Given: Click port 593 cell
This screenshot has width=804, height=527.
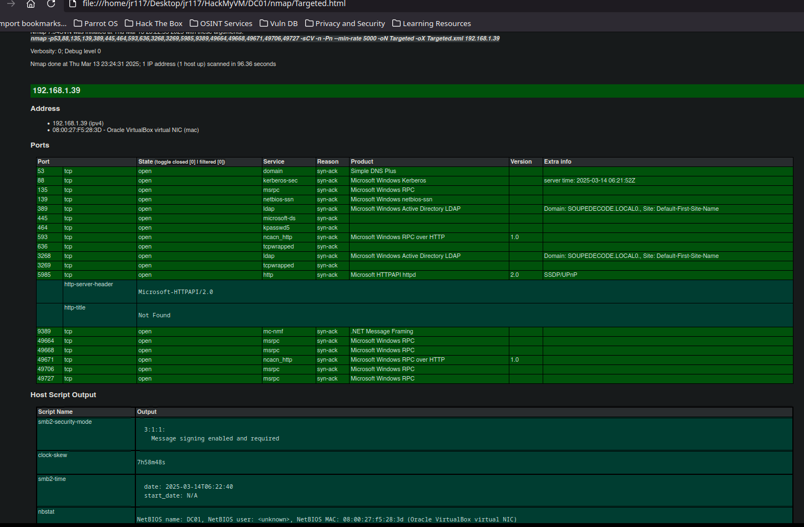Looking at the screenshot, I should (x=49, y=237).
